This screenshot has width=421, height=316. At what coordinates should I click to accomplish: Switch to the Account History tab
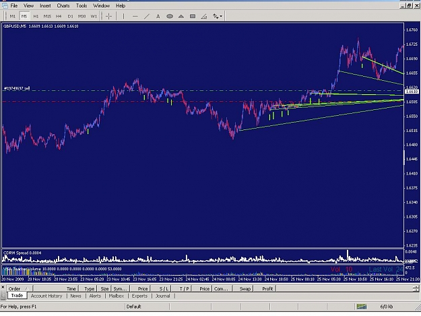46,296
